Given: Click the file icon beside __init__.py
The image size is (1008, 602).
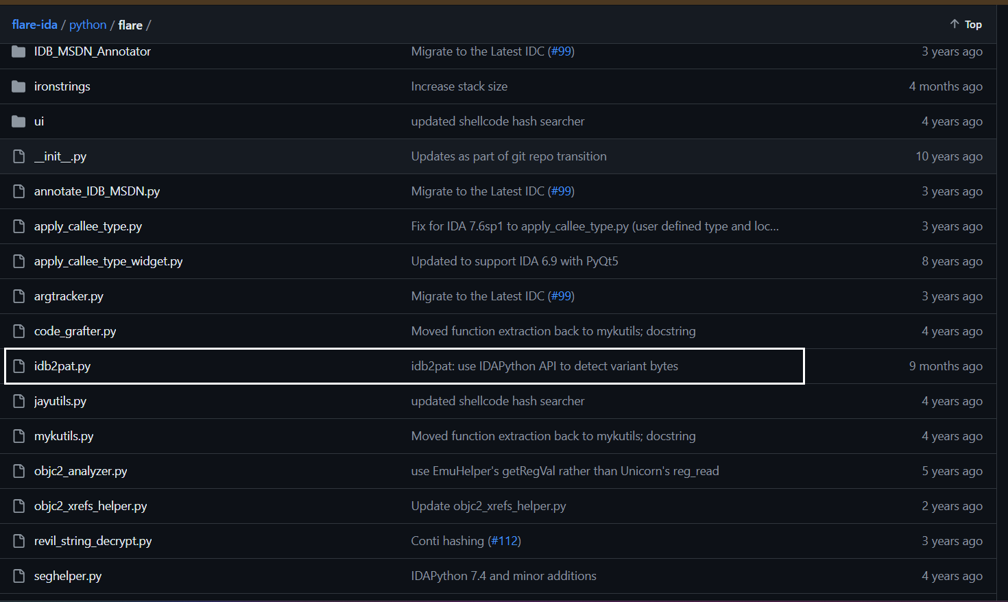Looking at the screenshot, I should point(19,156).
